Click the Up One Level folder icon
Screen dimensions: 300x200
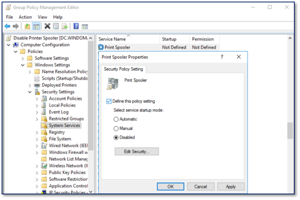pos(27,26)
